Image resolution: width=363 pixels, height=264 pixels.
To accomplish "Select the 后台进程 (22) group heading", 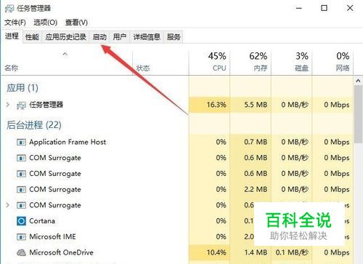I will pyautogui.click(x=34, y=125).
